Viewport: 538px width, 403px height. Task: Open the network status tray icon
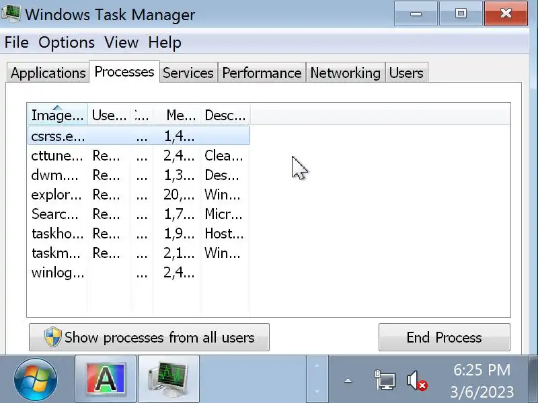385,379
